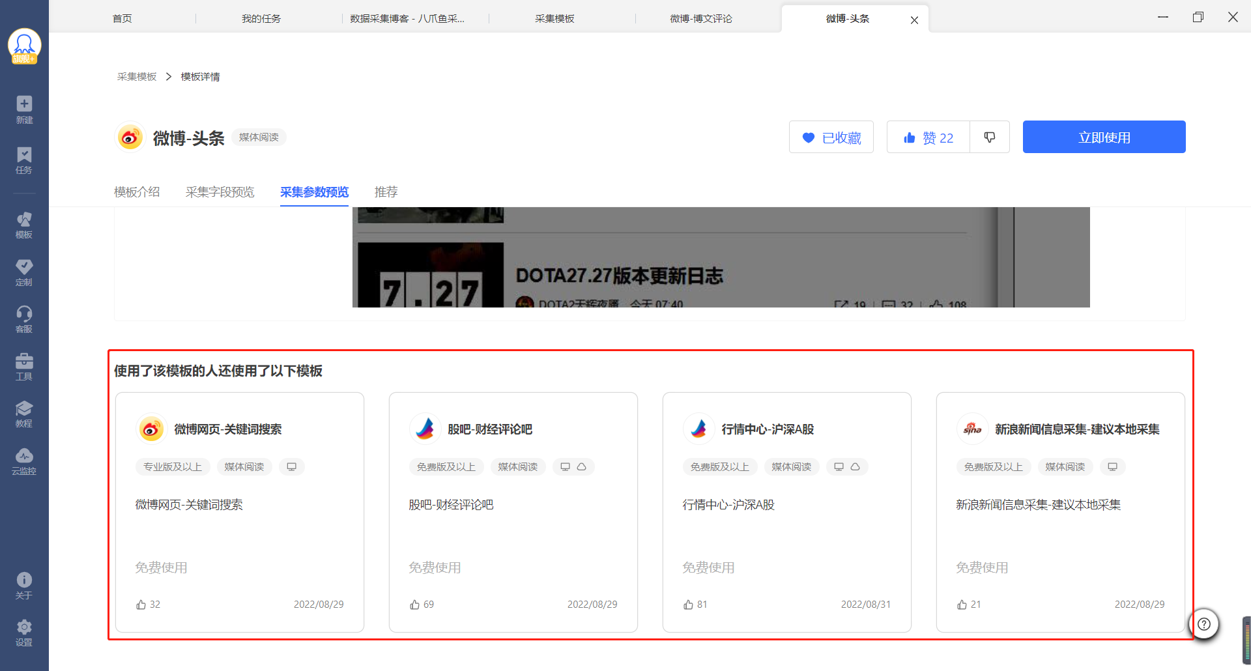Open 云监控 cloud monitor icon
Viewport: 1251px width, 671px height.
24,461
